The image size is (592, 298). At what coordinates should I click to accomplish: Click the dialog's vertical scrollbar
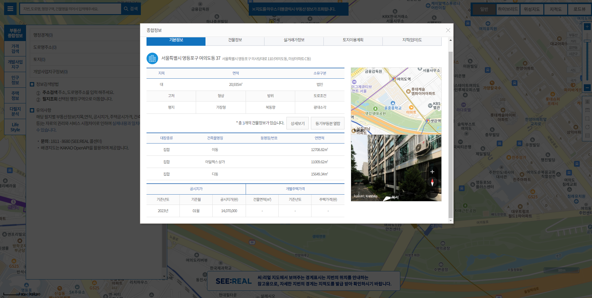pyautogui.click(x=451, y=135)
